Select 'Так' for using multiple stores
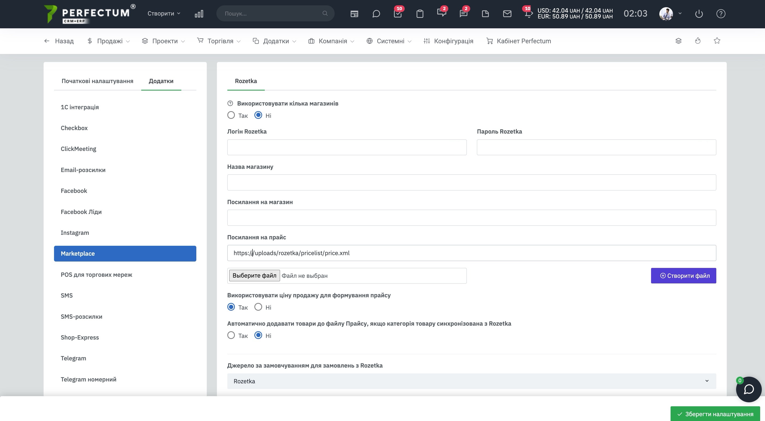 coord(231,115)
